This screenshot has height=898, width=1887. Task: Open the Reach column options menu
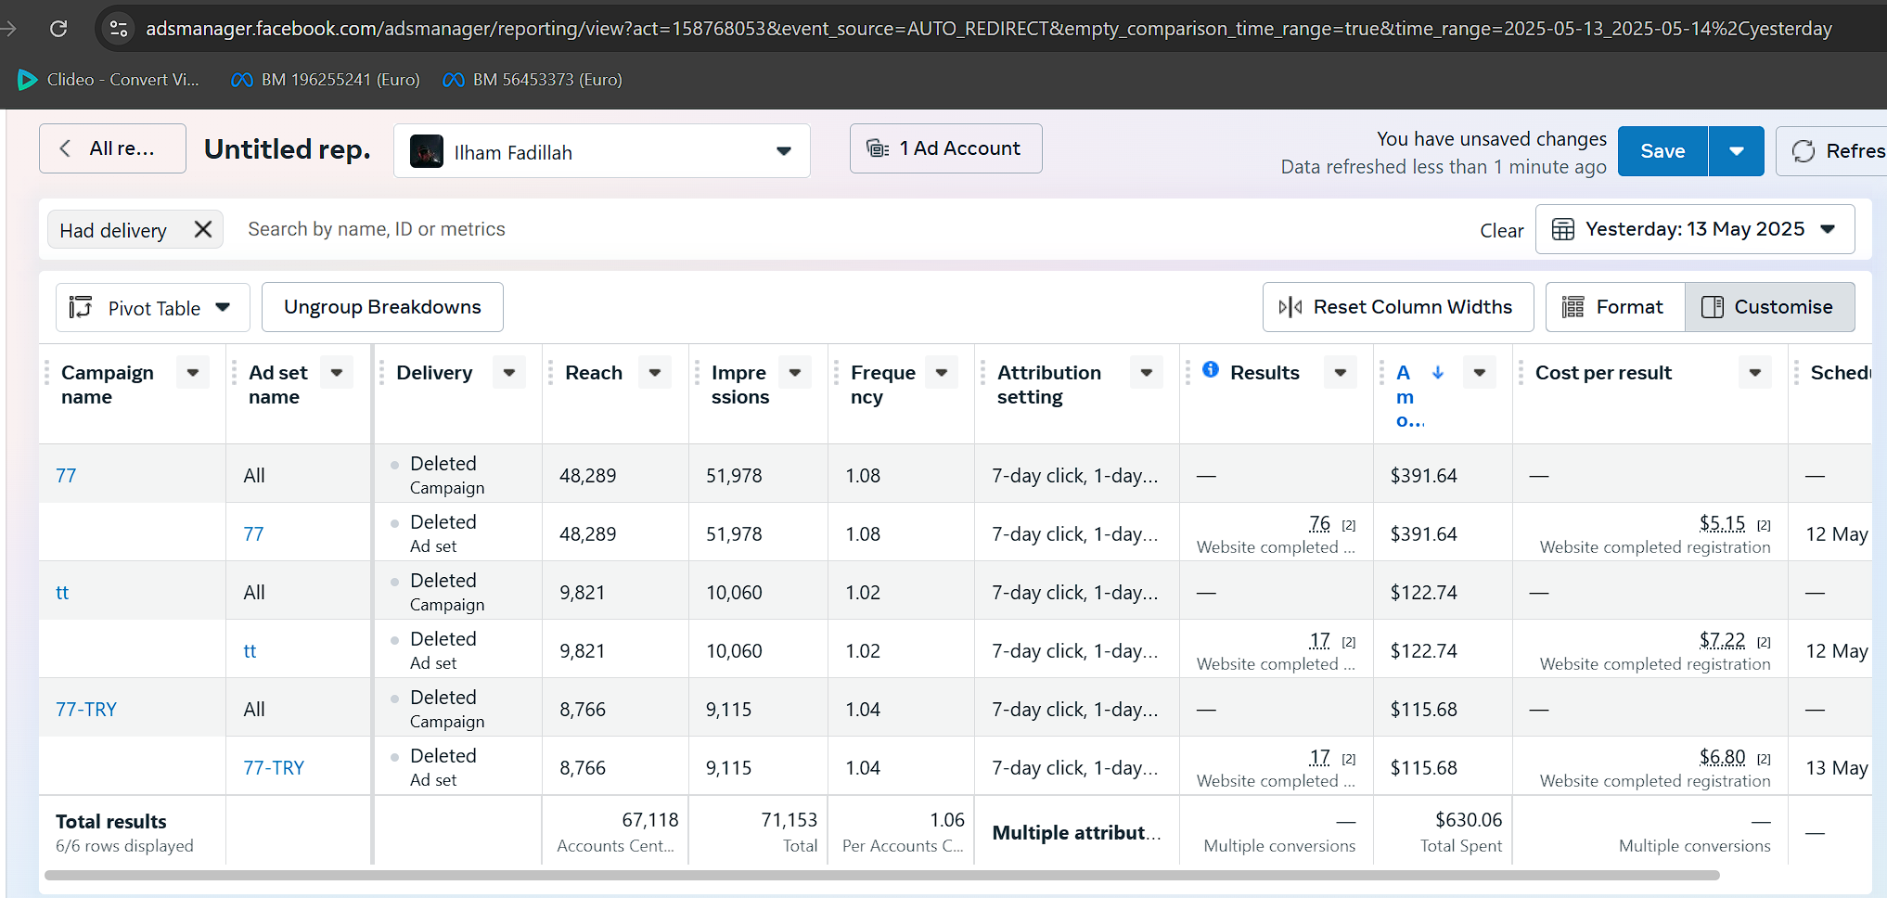point(655,373)
